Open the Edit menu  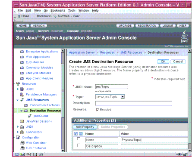28,10
